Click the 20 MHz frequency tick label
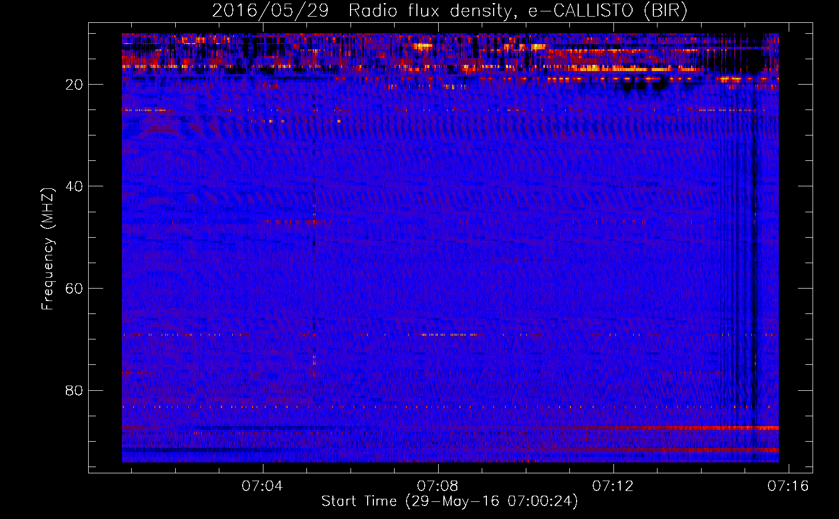 [75, 85]
